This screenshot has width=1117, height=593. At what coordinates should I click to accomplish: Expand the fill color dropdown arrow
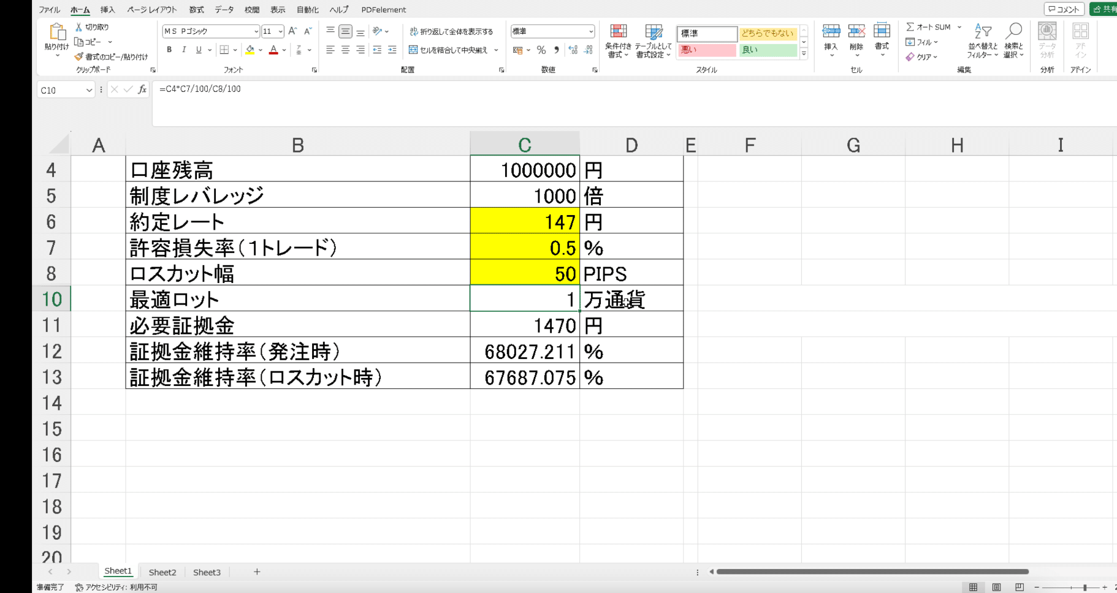[260, 50]
